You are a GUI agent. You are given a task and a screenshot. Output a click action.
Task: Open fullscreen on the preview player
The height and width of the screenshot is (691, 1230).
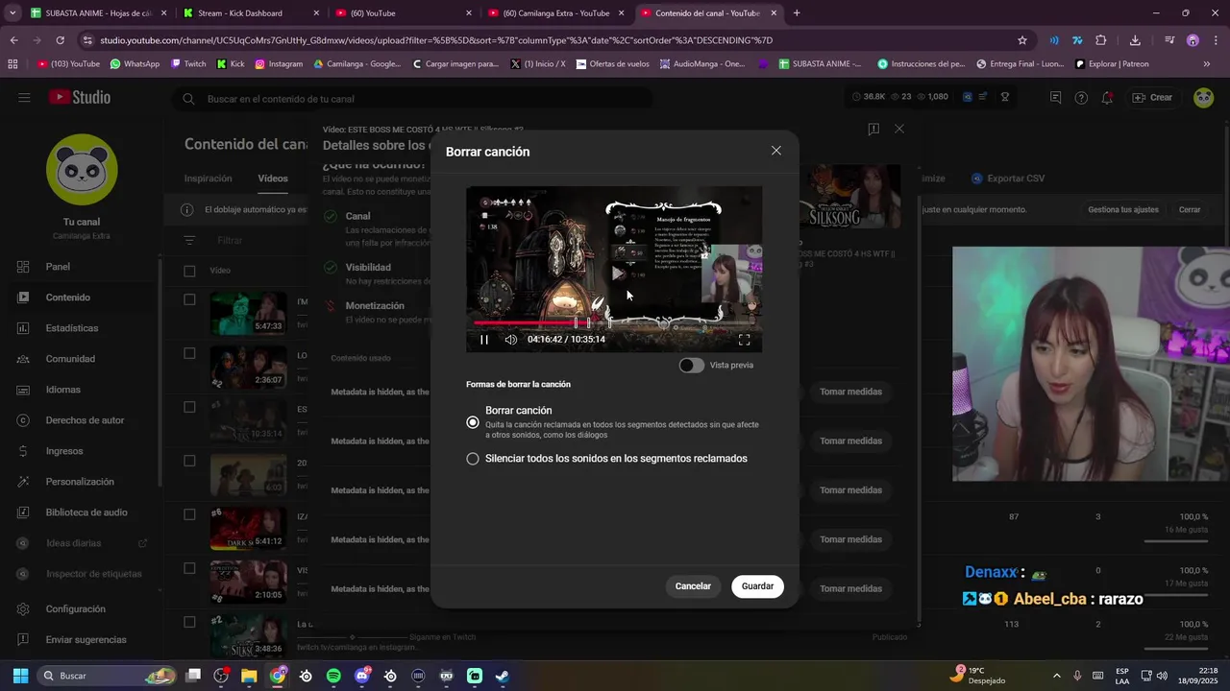click(x=744, y=339)
